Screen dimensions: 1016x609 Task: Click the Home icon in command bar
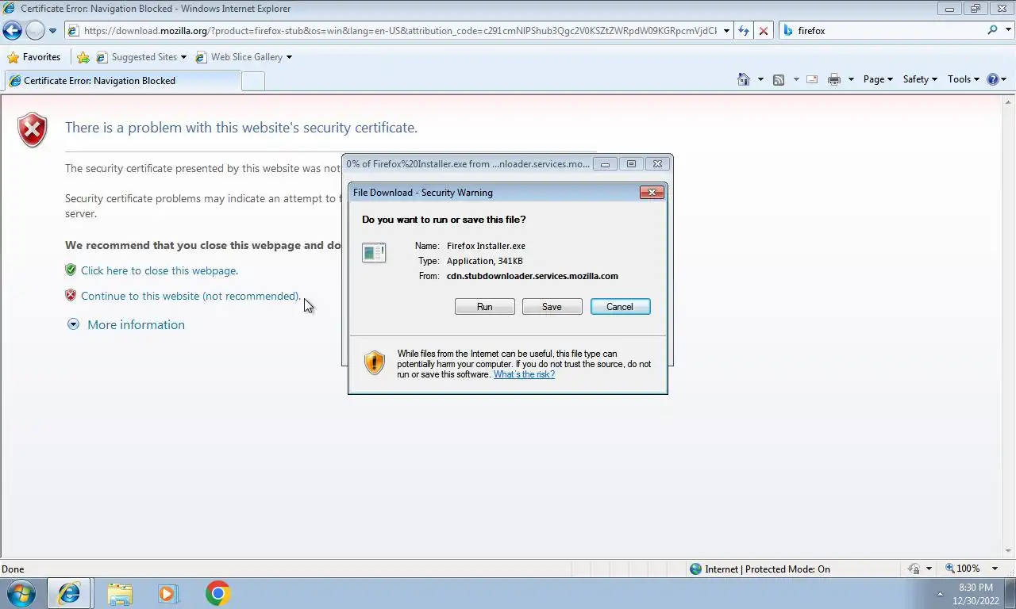tap(744, 79)
